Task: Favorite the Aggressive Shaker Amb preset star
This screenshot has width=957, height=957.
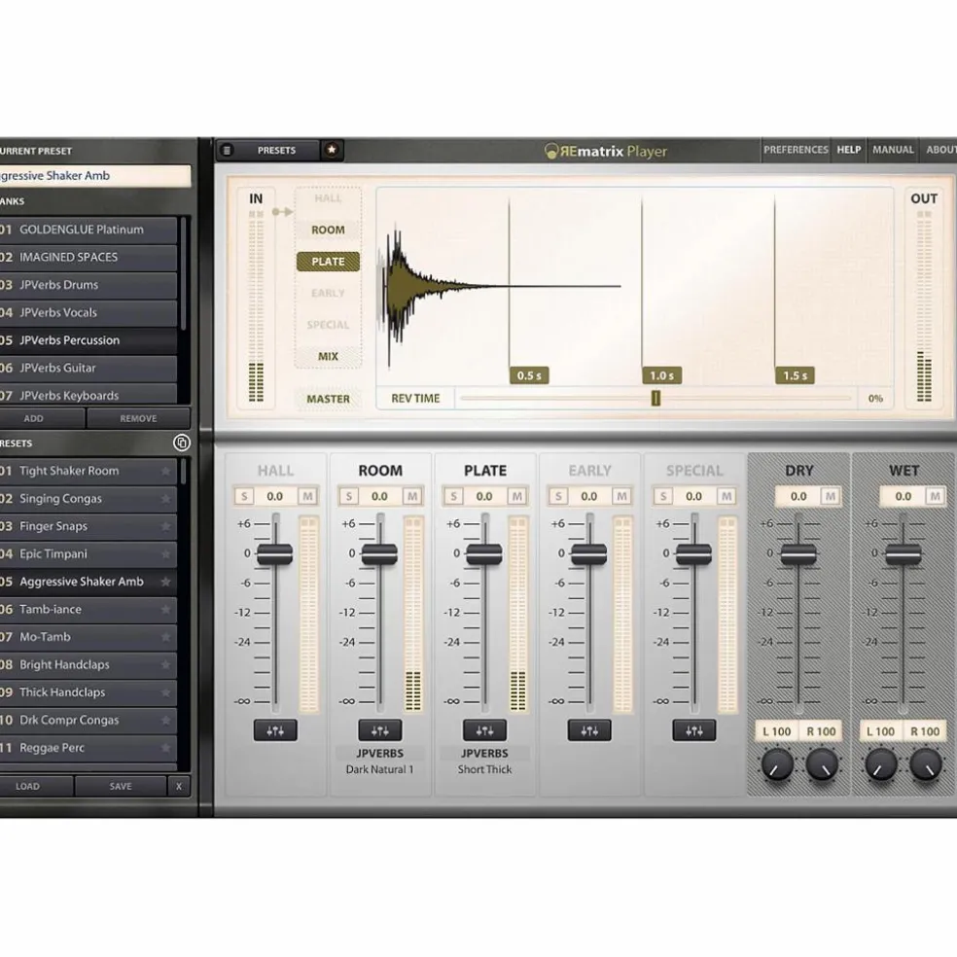Action: point(165,582)
